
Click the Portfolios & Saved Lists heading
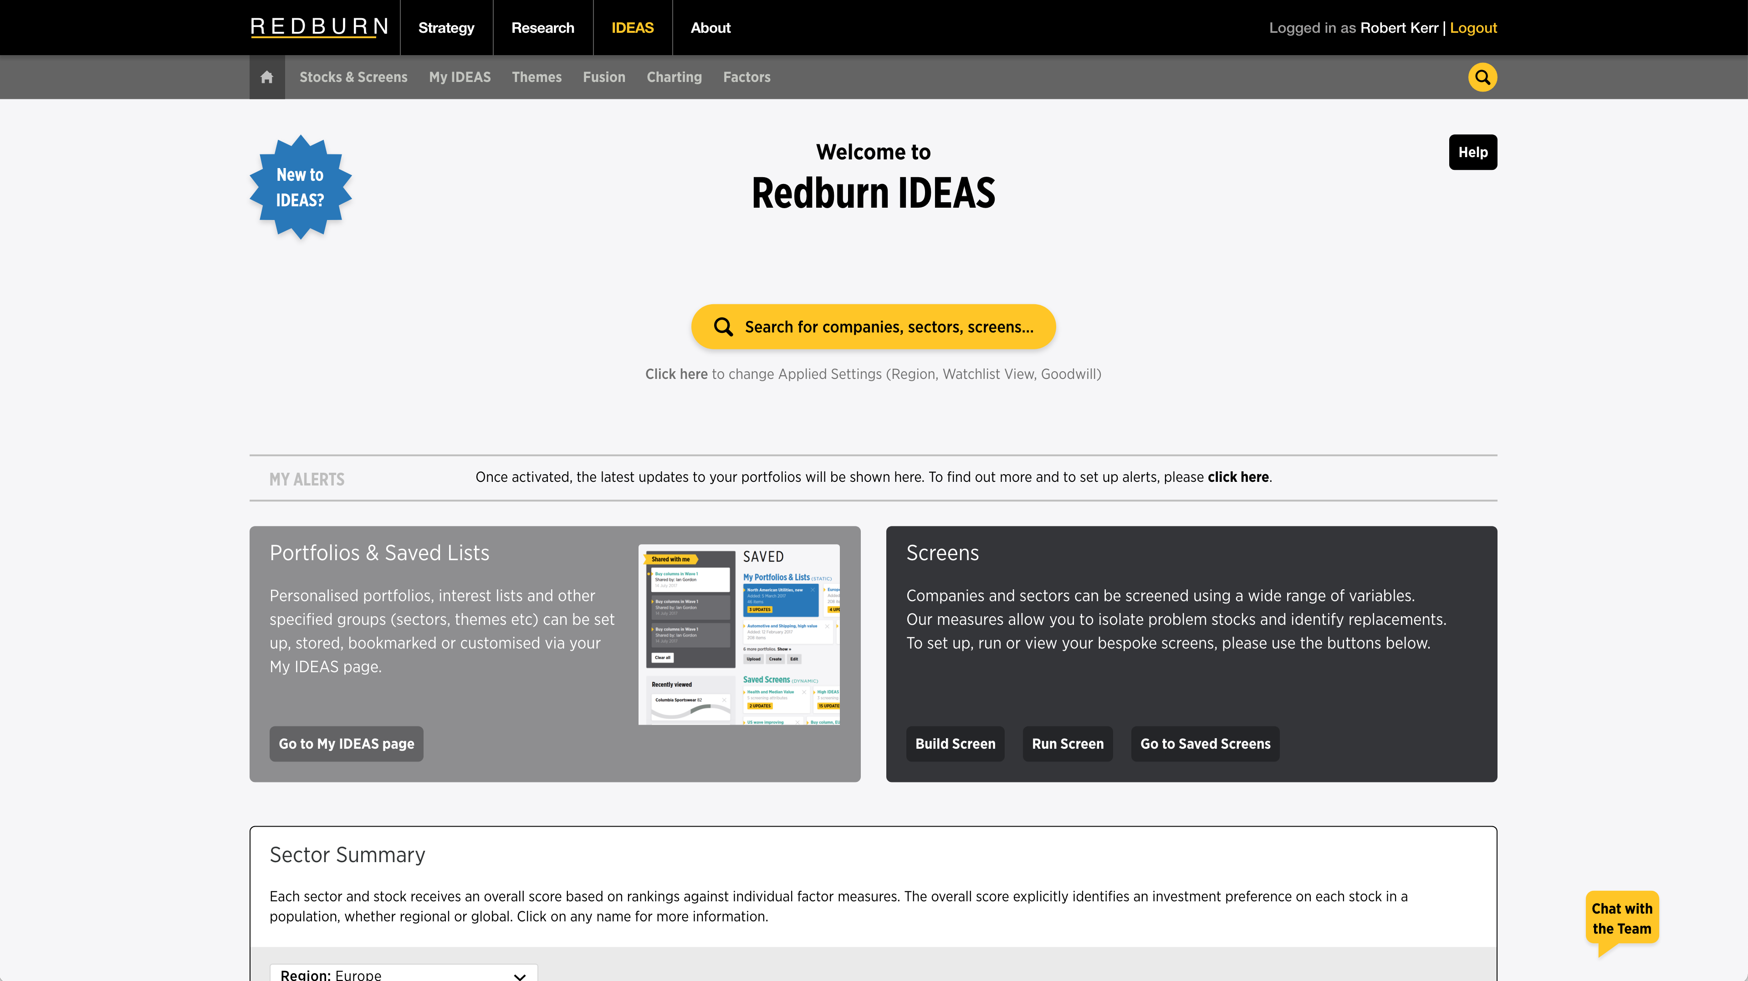(379, 553)
